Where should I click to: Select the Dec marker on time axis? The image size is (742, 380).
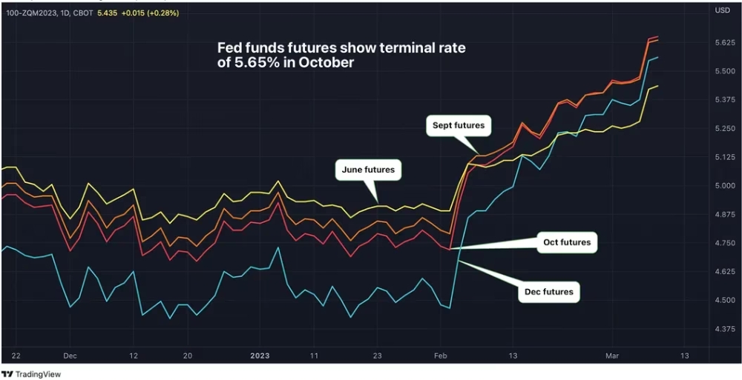70,355
